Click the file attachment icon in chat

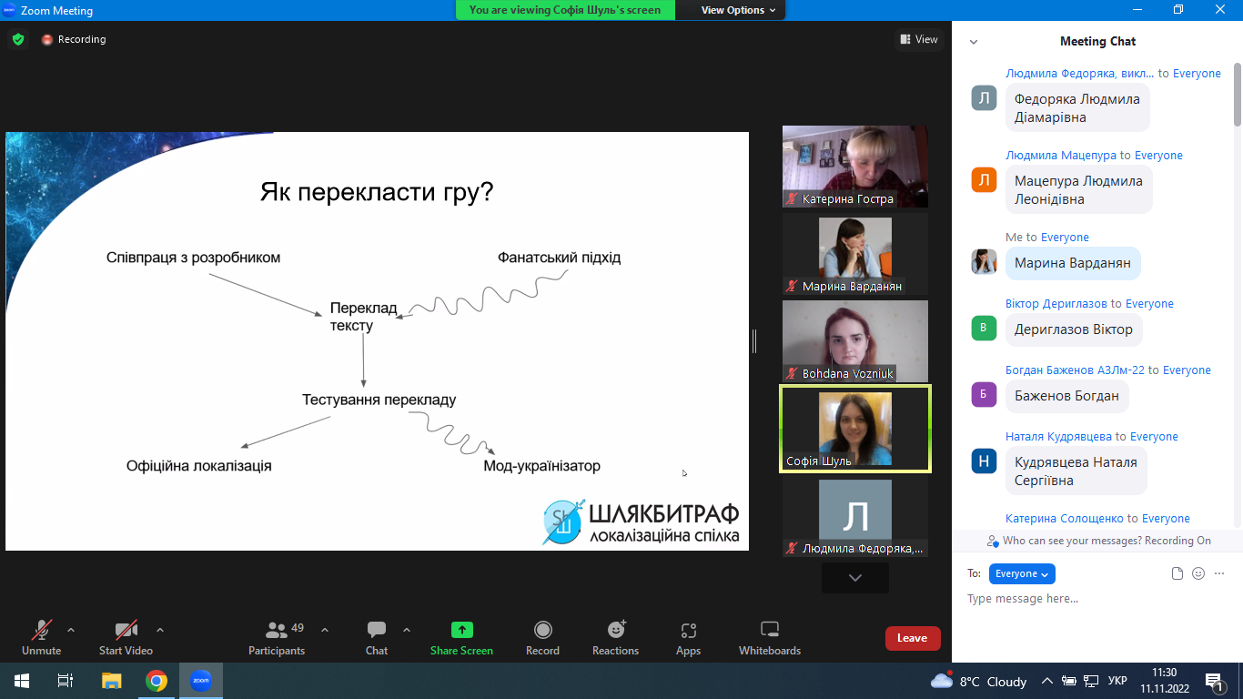pos(1177,573)
